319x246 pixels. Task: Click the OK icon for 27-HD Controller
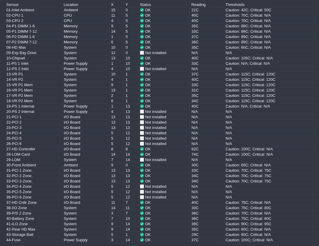tap(142, 149)
